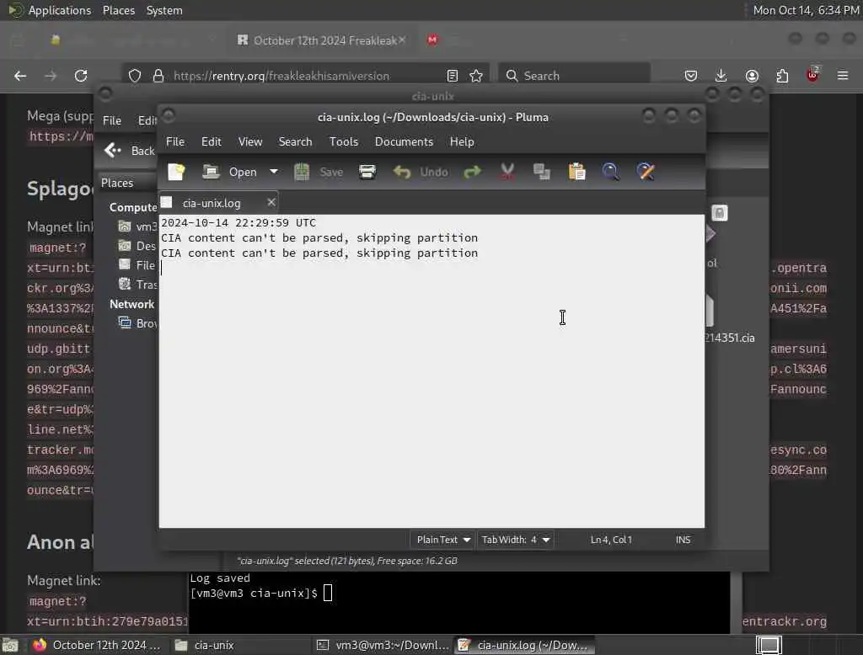Image resolution: width=863 pixels, height=655 pixels.
Task: Click the Pocket save icon in Firefox
Action: [691, 76]
